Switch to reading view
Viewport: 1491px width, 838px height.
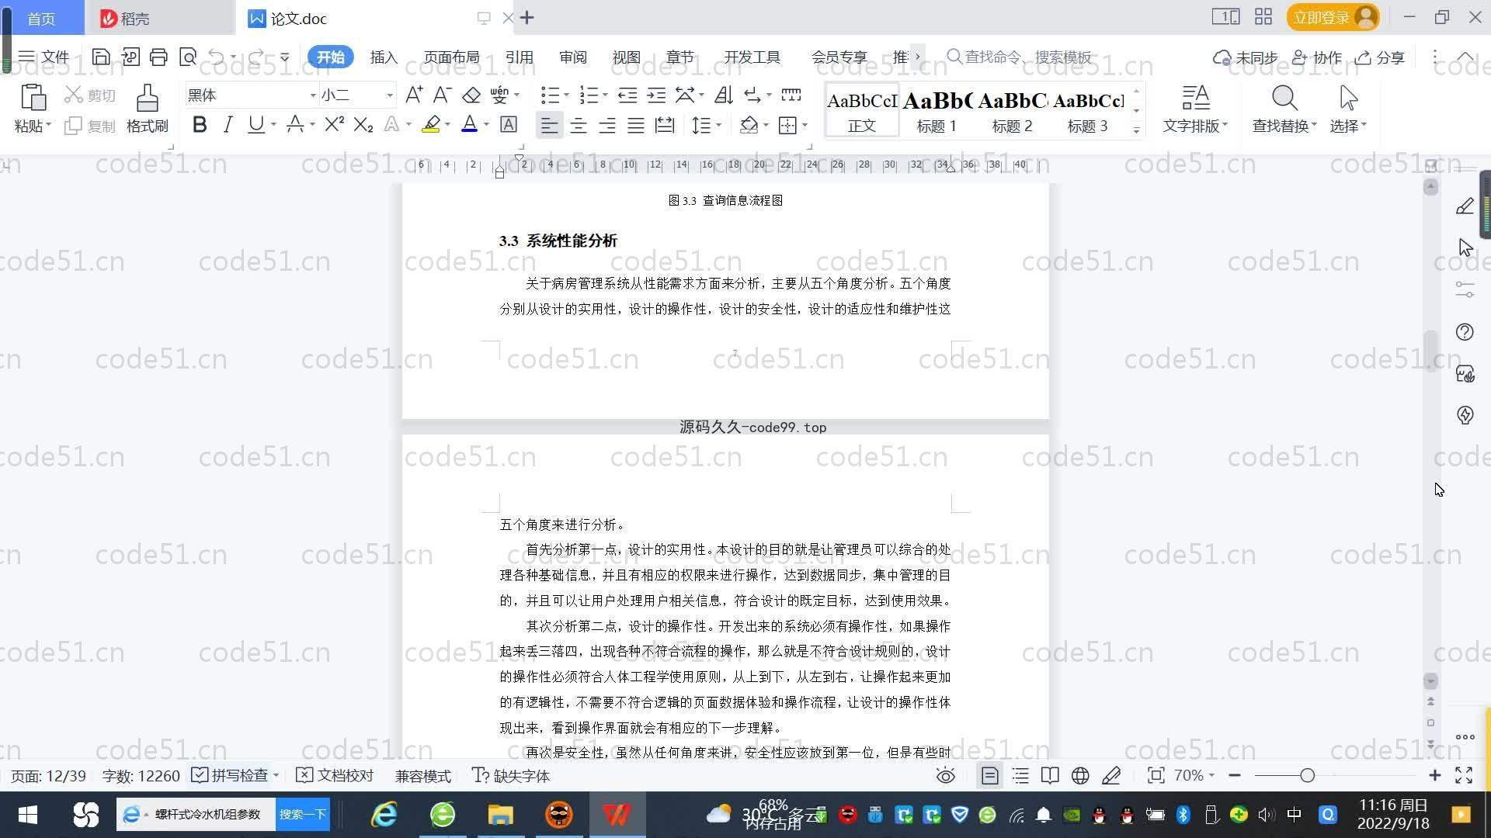coord(1050,776)
